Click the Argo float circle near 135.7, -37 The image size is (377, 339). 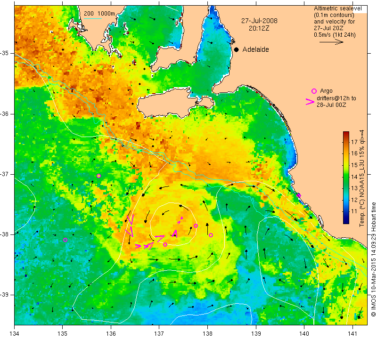tap(98, 176)
